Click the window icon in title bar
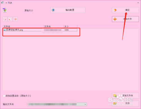The width and height of the screenshot is (141, 109). (x=2, y=3)
